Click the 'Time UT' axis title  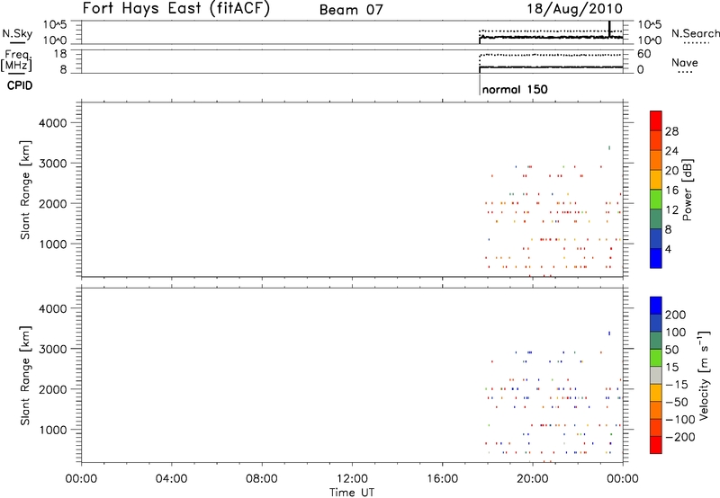click(x=352, y=493)
